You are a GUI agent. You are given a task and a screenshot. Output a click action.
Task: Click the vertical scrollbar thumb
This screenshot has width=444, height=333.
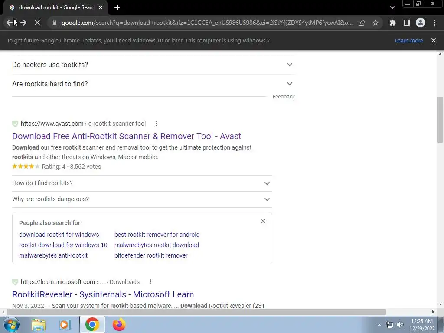(440, 120)
